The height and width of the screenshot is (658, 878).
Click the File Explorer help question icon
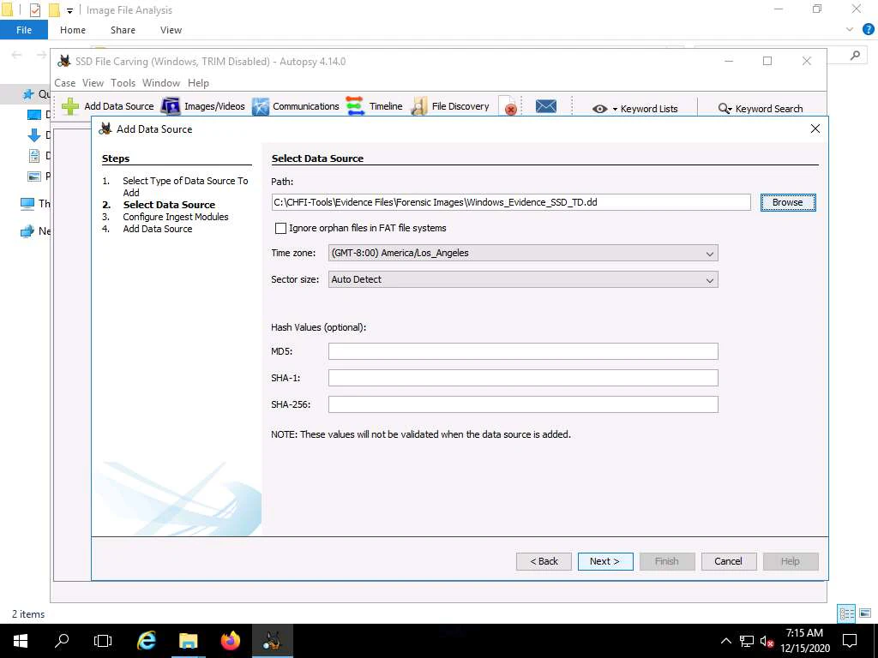coord(868,30)
